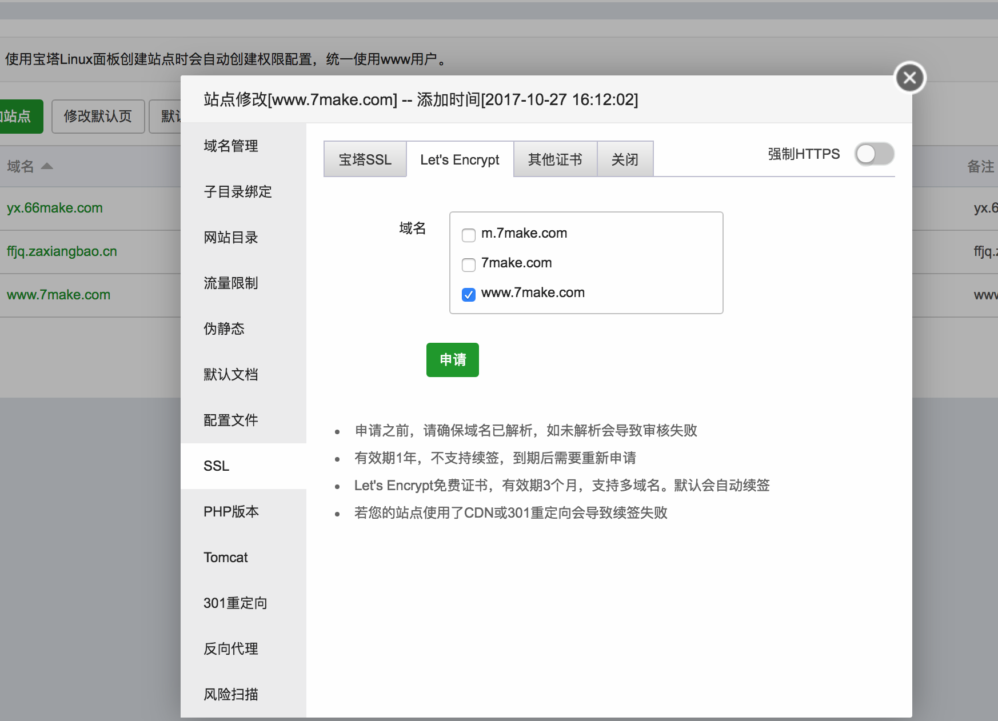Sort the table by 域名 column arrow
Viewport: 998px width, 721px height.
tap(47, 166)
